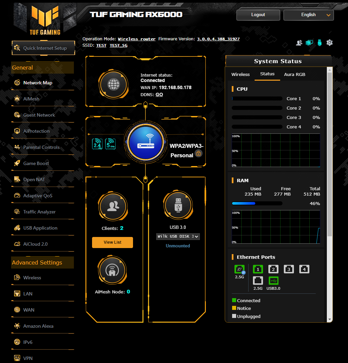Open WAN settings
The height and width of the screenshot is (363, 348).
pyautogui.click(x=43, y=310)
